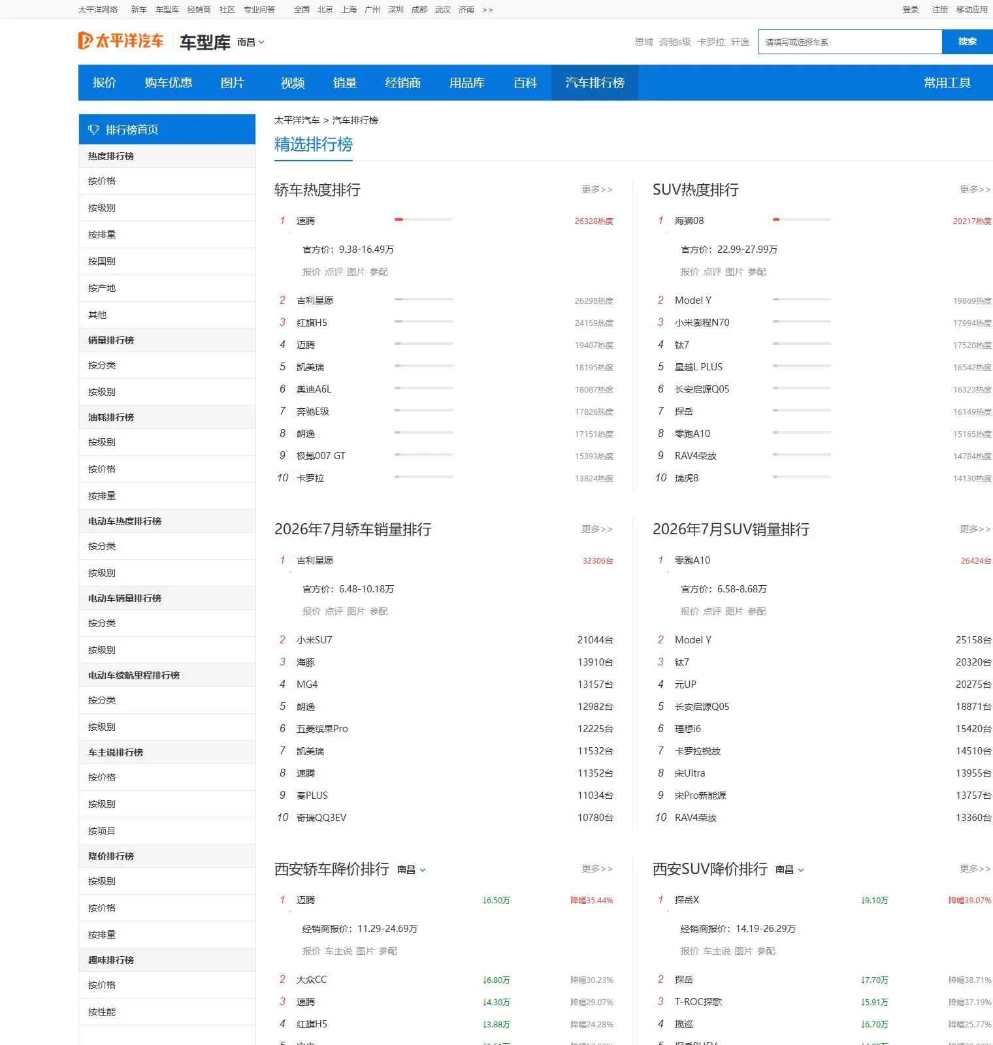Select 按排量 under 油耗排行榜

(x=102, y=496)
